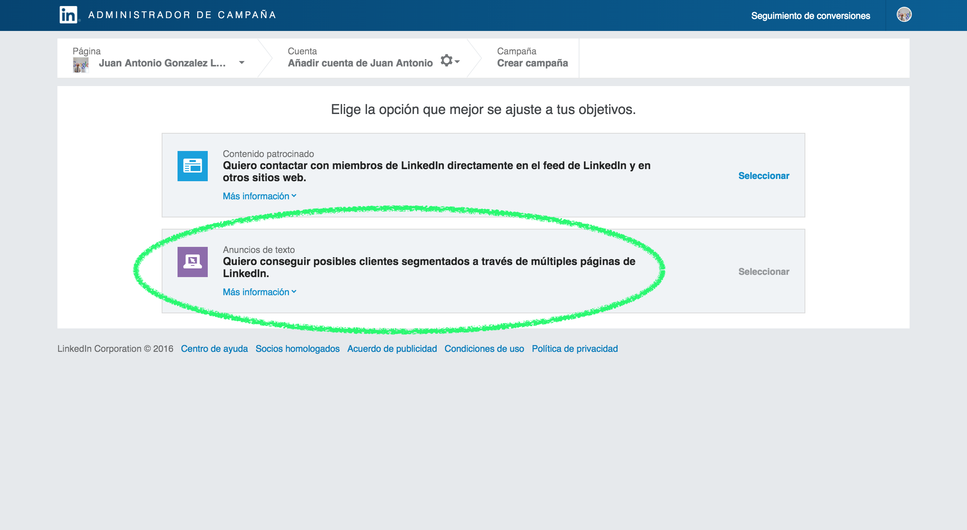Click the Contenido patrocinado description text
This screenshot has height=530, width=967.
tap(437, 171)
